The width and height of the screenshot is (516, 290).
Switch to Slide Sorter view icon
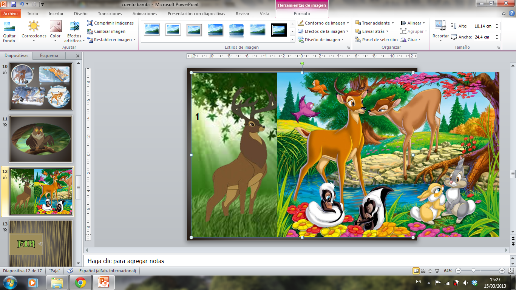coord(424,271)
